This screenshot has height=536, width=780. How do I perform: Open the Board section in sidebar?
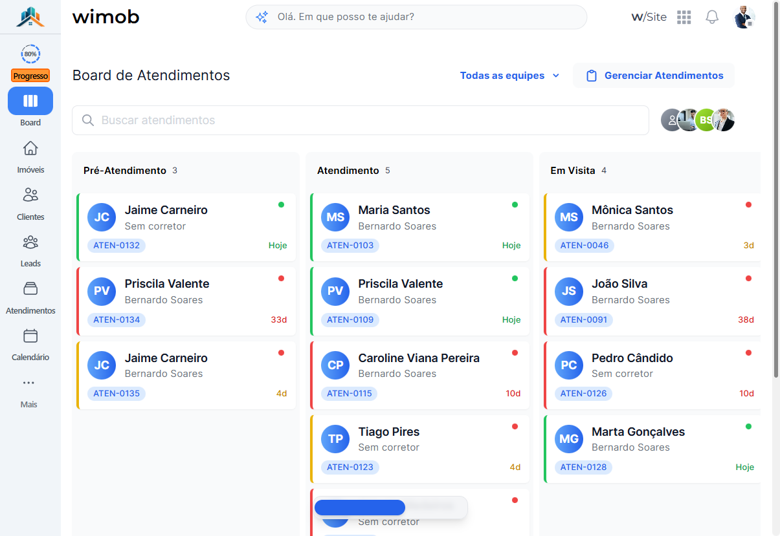[30, 101]
